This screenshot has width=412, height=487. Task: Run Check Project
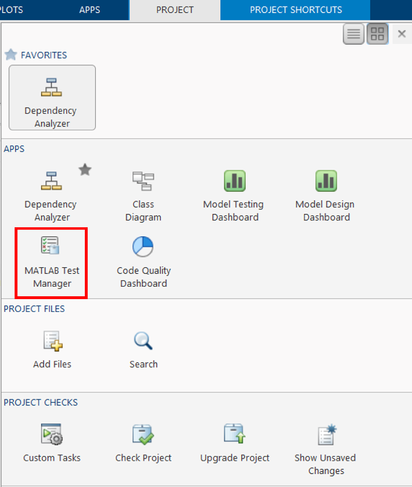click(x=143, y=442)
